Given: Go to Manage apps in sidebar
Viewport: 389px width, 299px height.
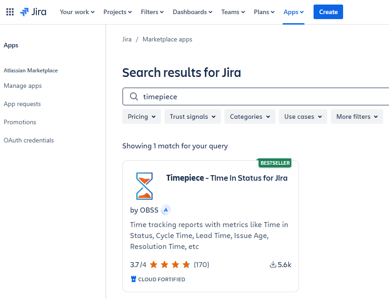Looking at the screenshot, I should pos(23,86).
